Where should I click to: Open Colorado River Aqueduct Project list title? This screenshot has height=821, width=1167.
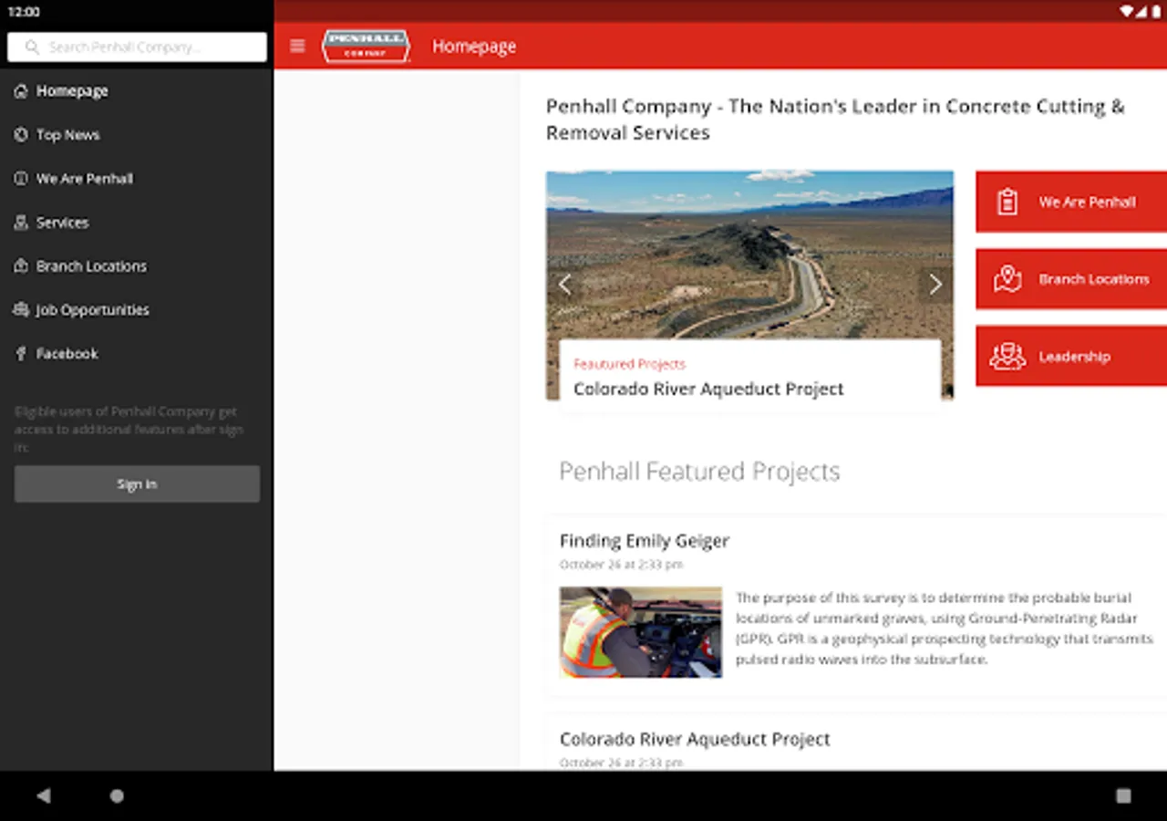click(695, 739)
